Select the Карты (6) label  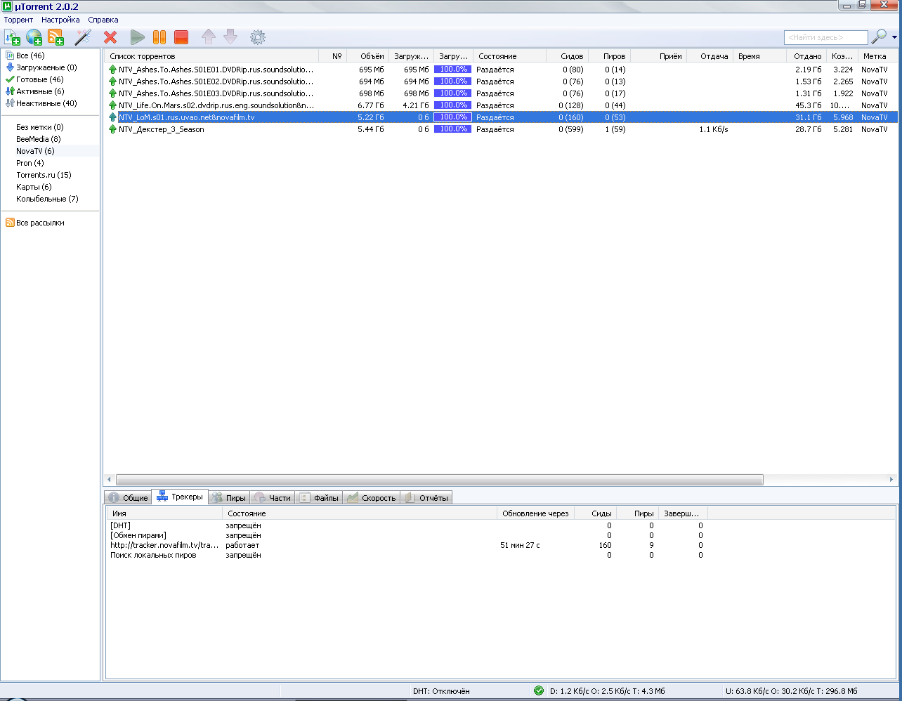pos(34,187)
